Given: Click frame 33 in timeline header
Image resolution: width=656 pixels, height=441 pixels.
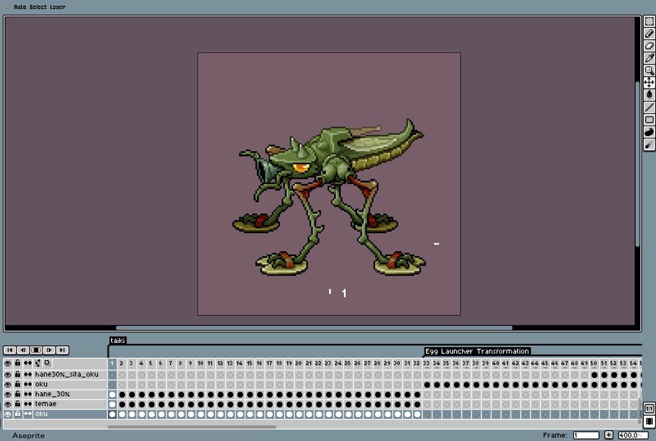Looking at the screenshot, I should pyautogui.click(x=427, y=363).
